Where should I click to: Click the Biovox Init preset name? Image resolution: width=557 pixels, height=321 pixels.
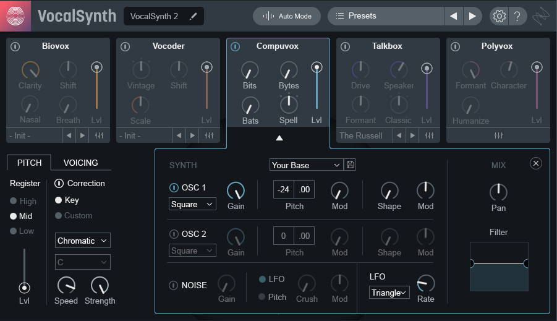pos(35,135)
